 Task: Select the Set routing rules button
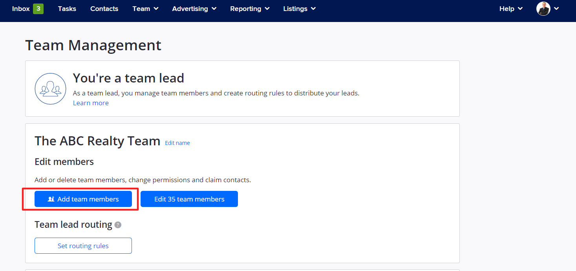click(83, 246)
